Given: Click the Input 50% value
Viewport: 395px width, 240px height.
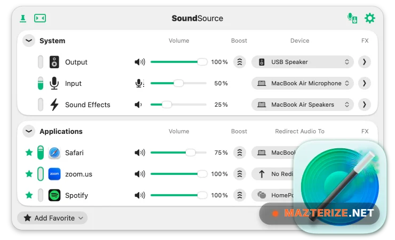Looking at the screenshot, I should click(x=221, y=83).
